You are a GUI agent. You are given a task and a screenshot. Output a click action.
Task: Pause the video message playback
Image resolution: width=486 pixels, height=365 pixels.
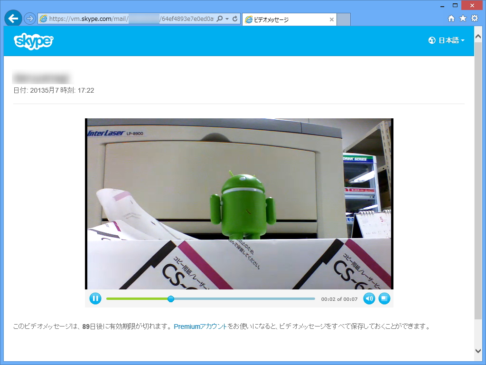point(95,298)
